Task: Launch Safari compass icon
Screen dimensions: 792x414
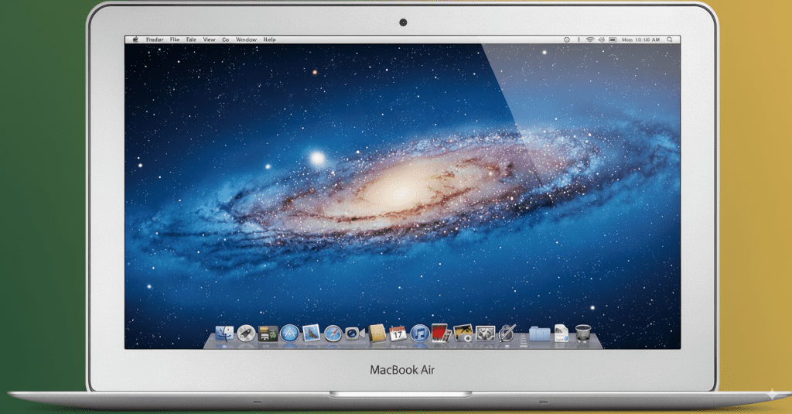Action: point(333,334)
